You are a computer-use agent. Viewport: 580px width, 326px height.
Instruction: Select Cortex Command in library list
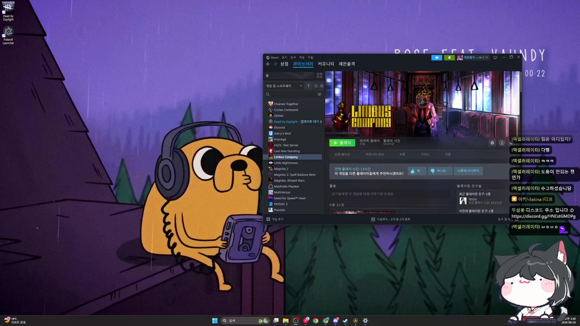(295, 110)
